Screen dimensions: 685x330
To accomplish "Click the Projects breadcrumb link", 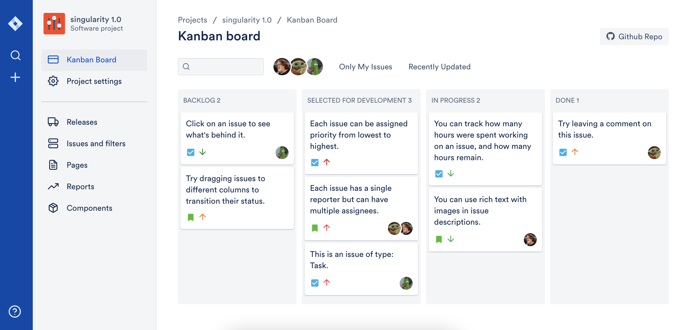I will tap(192, 20).
